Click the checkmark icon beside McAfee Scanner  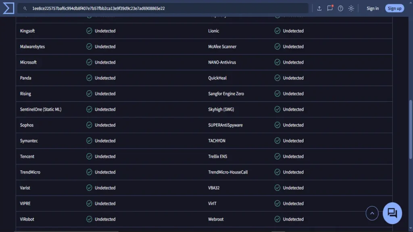[x=277, y=47]
